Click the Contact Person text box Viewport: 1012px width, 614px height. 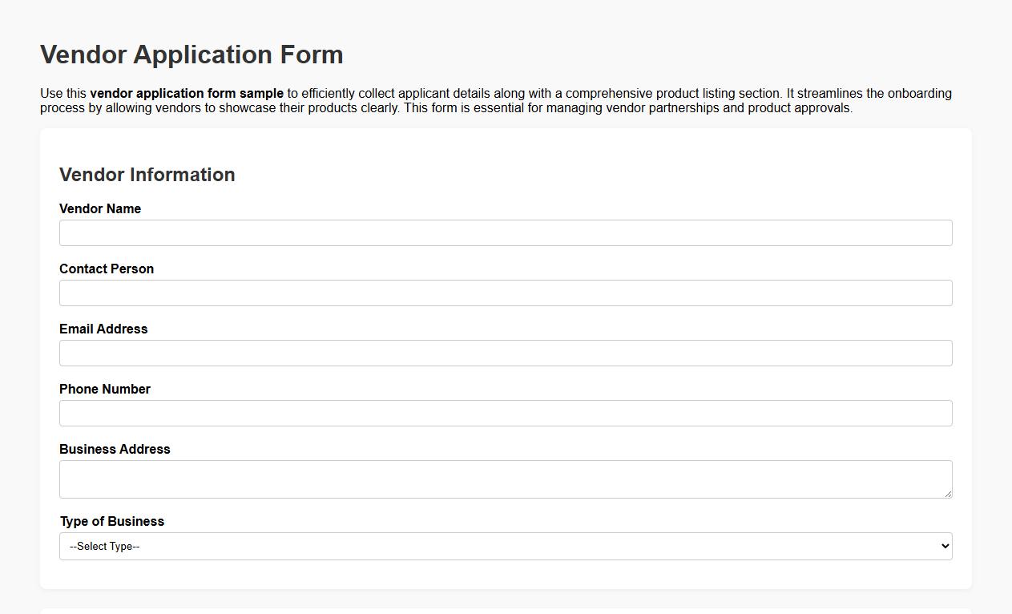click(x=506, y=293)
